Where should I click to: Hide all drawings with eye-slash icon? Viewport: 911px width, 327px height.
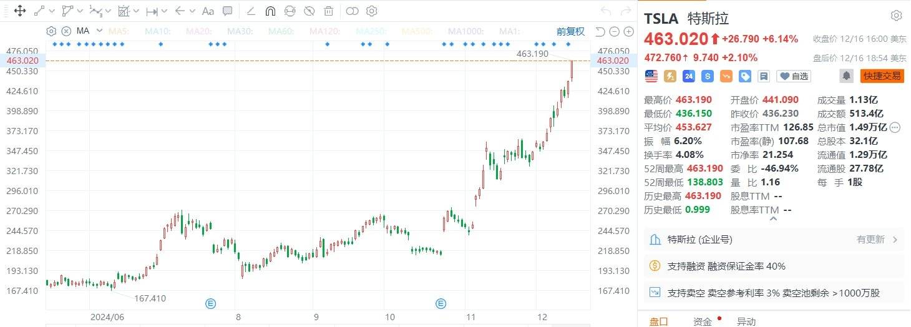tap(309, 11)
